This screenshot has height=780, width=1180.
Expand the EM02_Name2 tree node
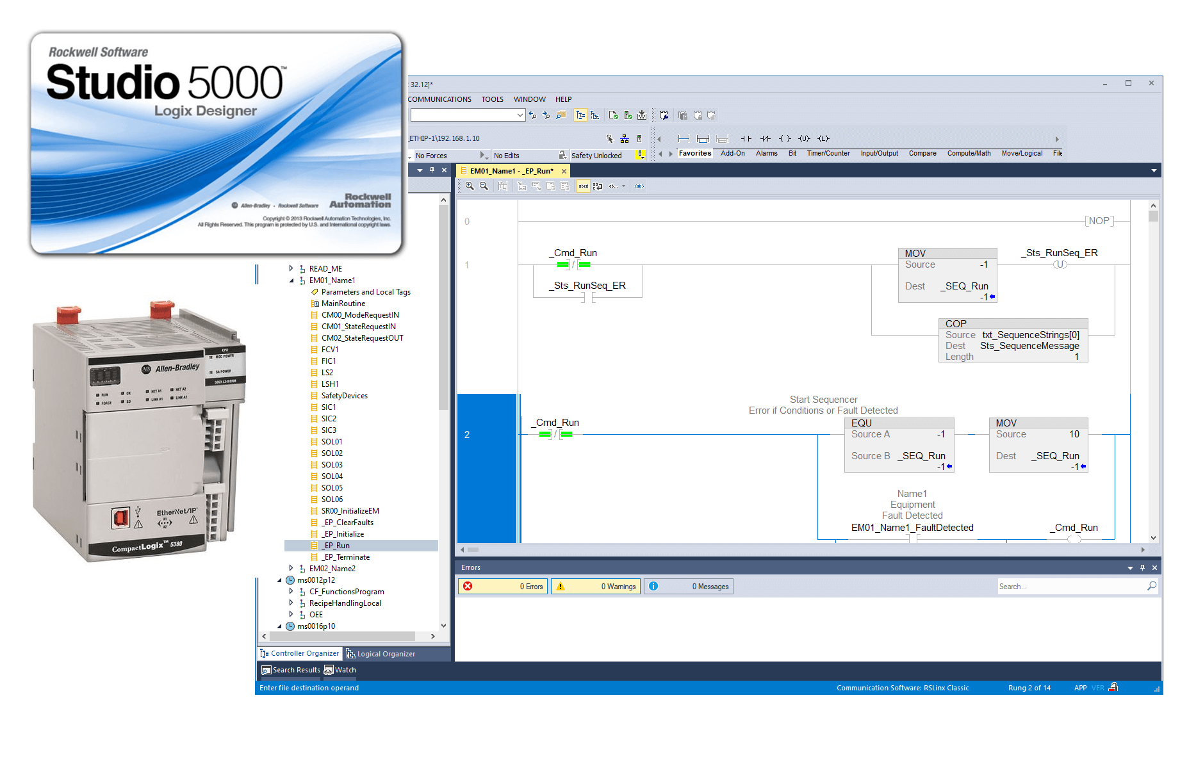click(291, 568)
